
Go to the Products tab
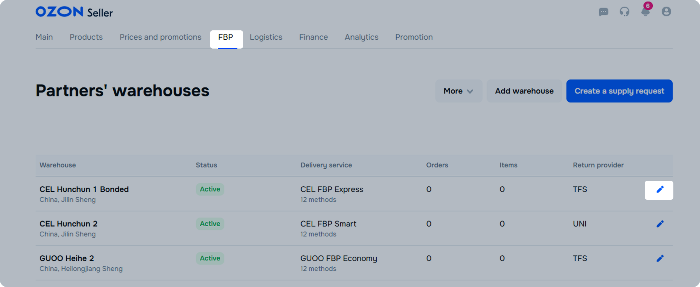[x=86, y=37]
